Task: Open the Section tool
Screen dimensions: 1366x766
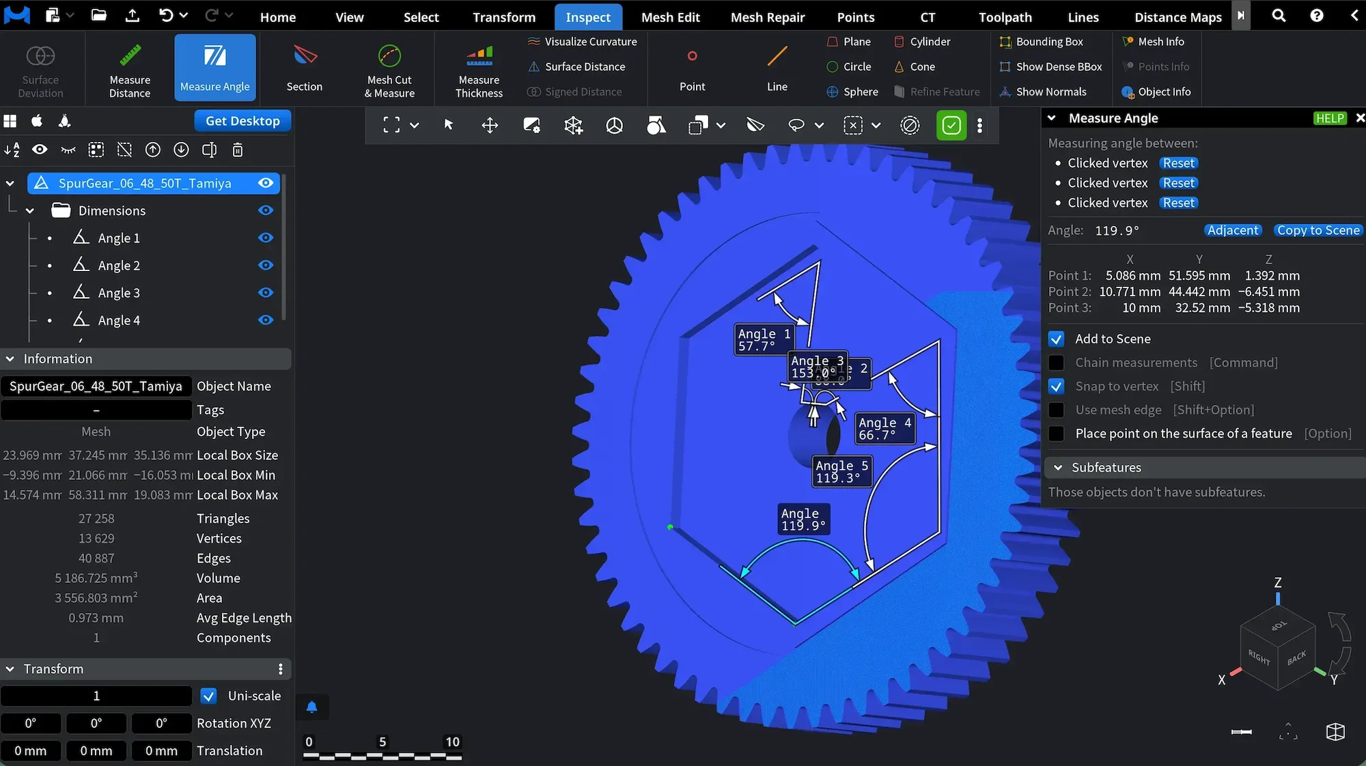Action: pyautogui.click(x=304, y=68)
